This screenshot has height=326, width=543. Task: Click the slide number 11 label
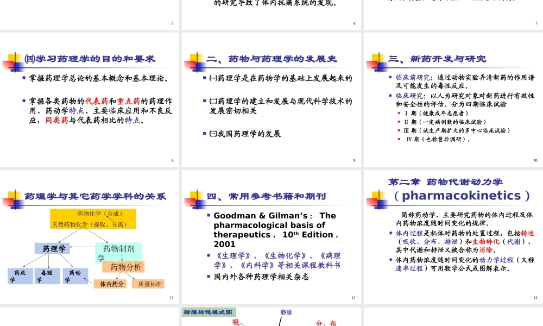pyautogui.click(x=171, y=297)
